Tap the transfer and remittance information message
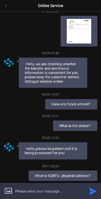Viewport: 101px width, 199px height. [53, 73]
